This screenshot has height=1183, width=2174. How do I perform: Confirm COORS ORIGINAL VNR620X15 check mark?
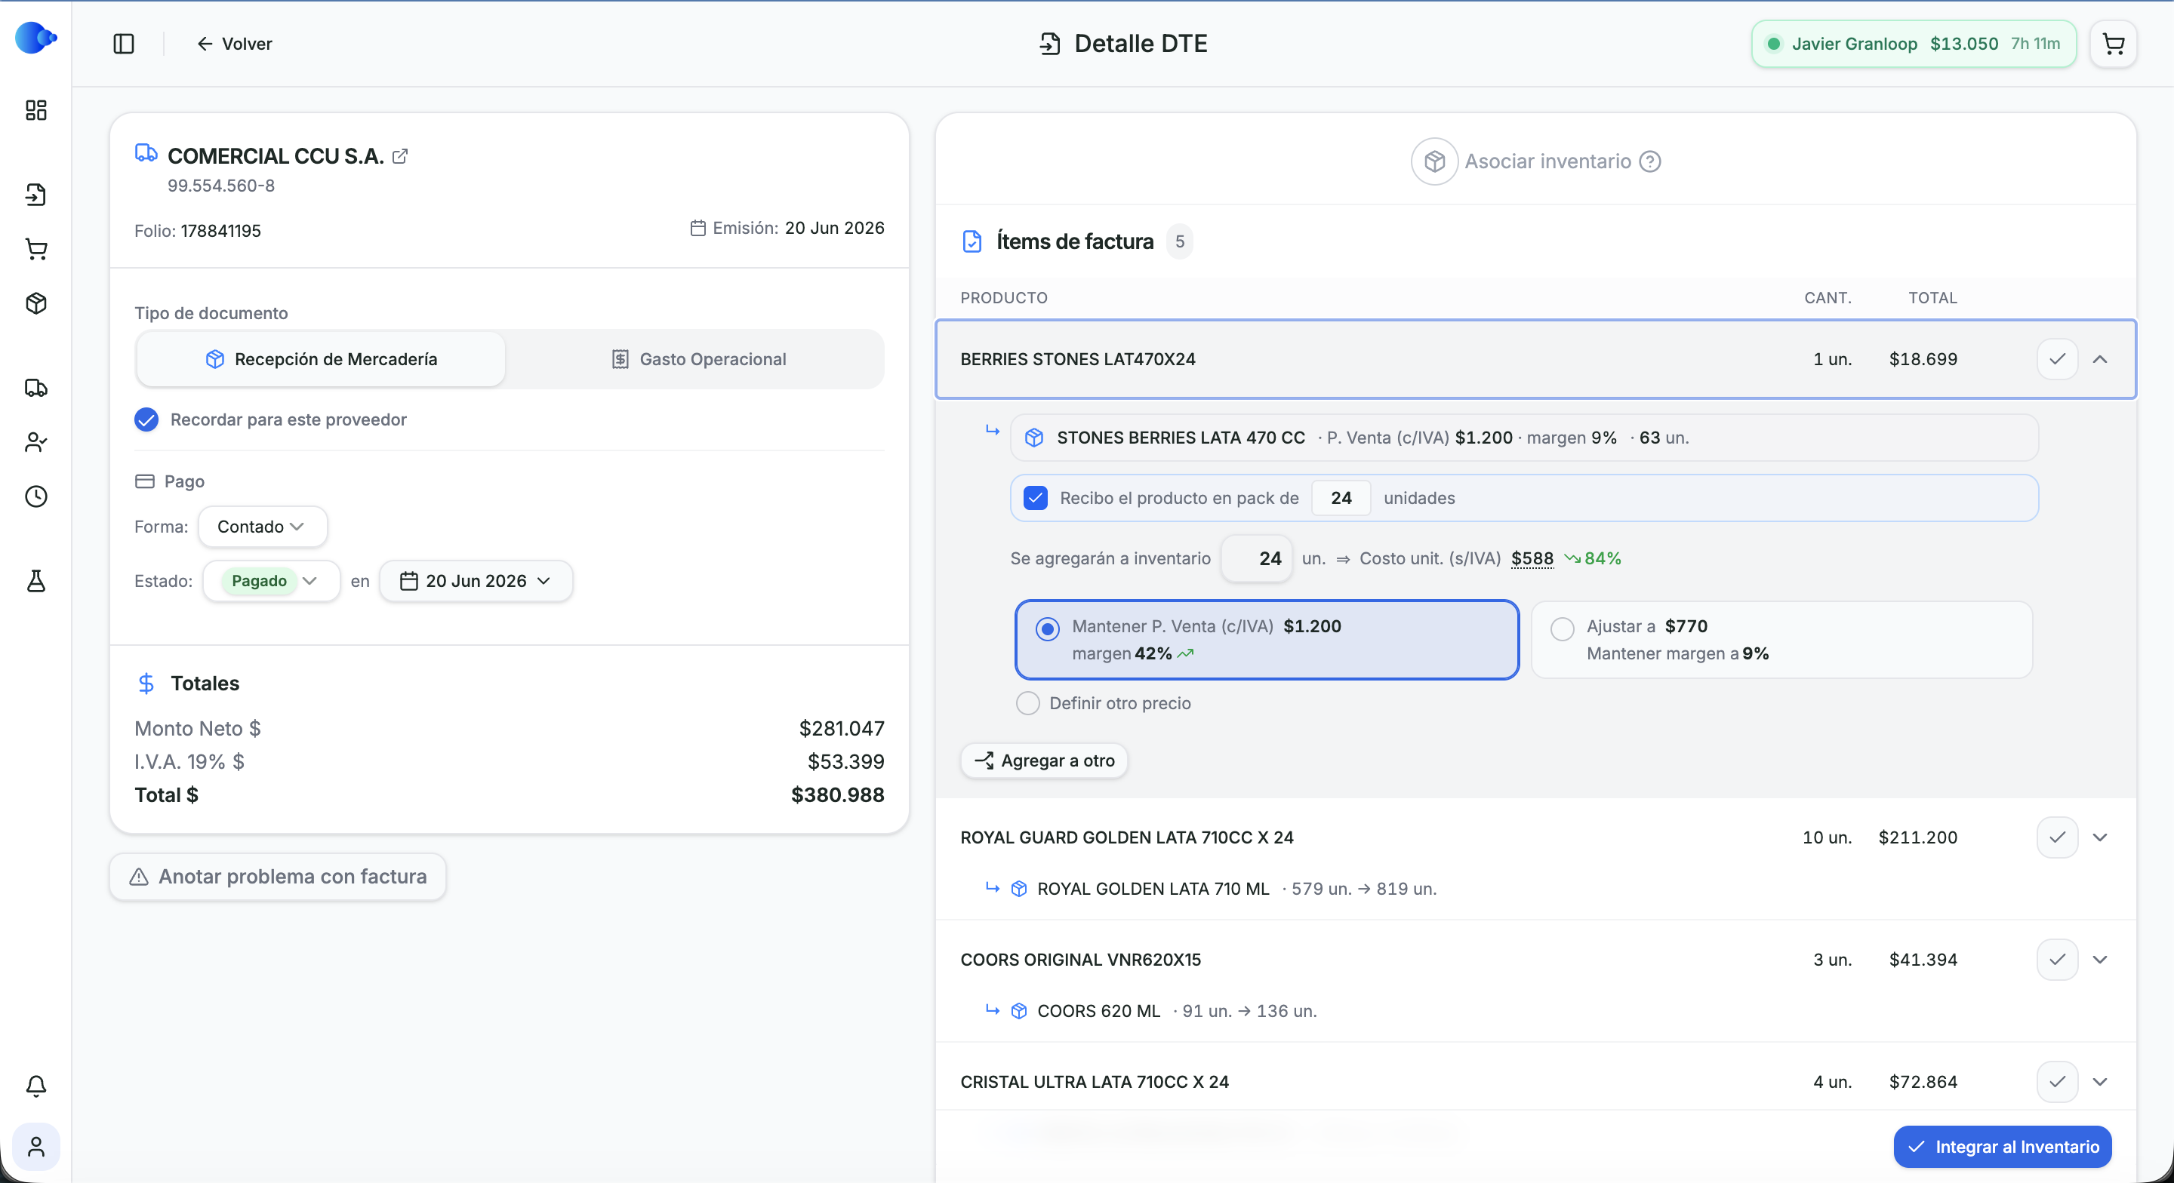(2058, 960)
